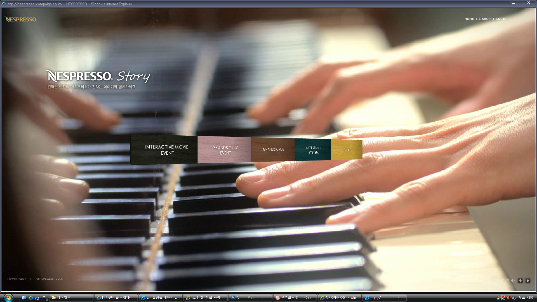The width and height of the screenshot is (537, 302).
Task: Open PRIVACY POLICY footer link
Action: (17, 279)
